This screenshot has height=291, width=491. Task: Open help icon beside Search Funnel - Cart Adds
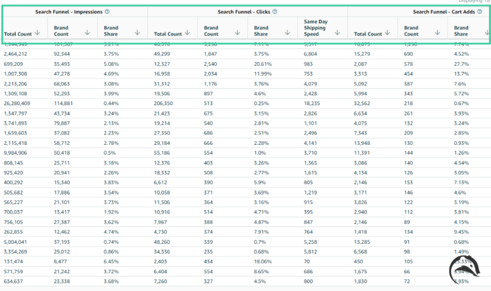[479, 11]
